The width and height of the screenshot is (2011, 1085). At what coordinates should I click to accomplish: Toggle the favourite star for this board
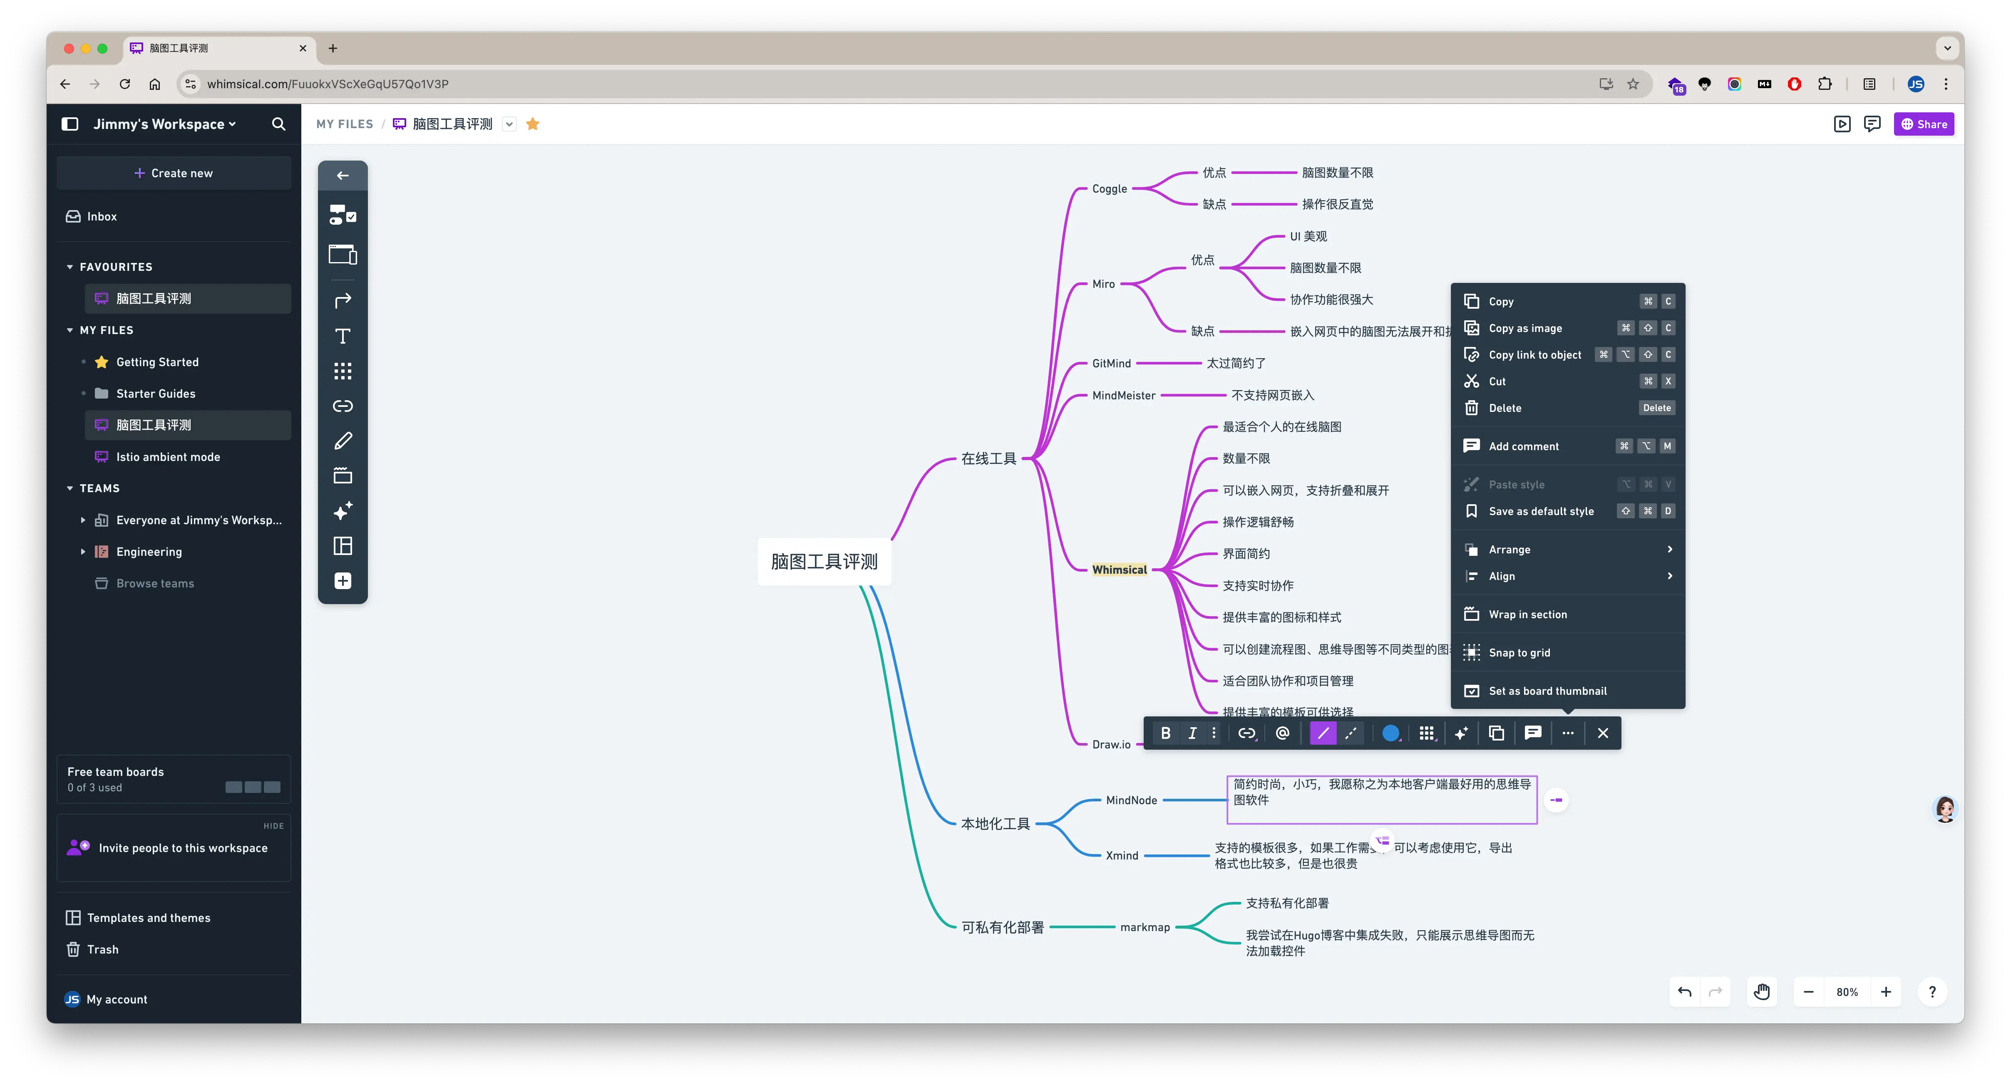point(532,124)
